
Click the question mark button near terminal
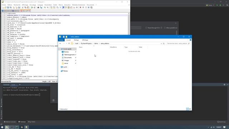pyautogui.click(x=53, y=100)
